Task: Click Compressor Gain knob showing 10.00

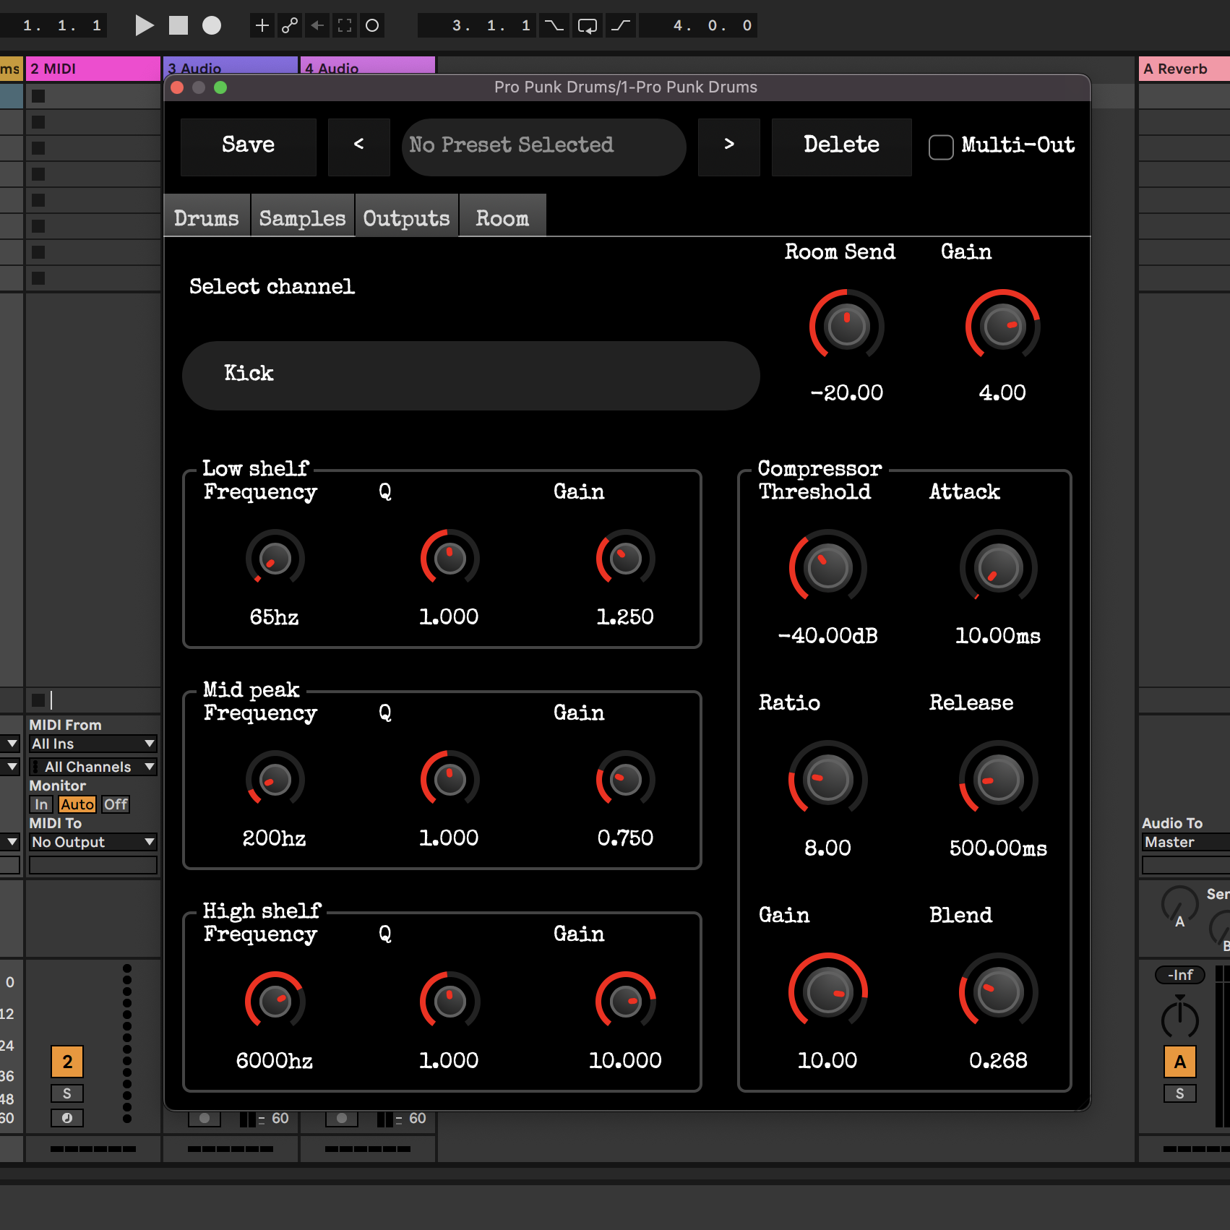Action: [x=827, y=992]
